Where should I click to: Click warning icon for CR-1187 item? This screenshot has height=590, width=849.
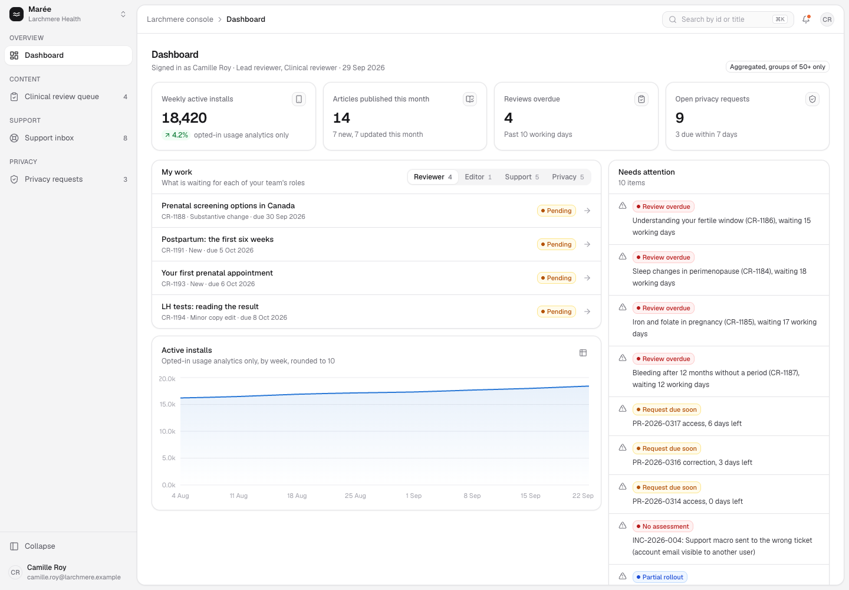623,358
